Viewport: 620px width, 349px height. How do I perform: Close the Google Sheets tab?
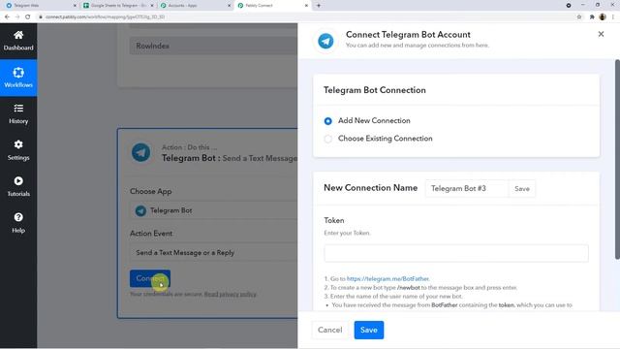pos(152,6)
